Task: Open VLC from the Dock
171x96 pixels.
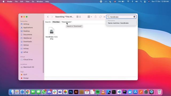Action: point(103,92)
